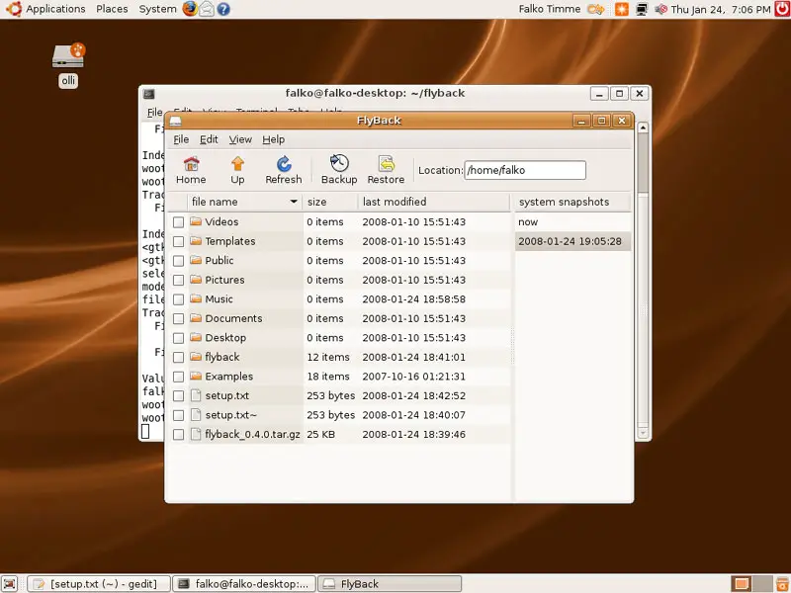Launch Firefox from the top panel
This screenshot has width=791, height=593.
click(190, 9)
